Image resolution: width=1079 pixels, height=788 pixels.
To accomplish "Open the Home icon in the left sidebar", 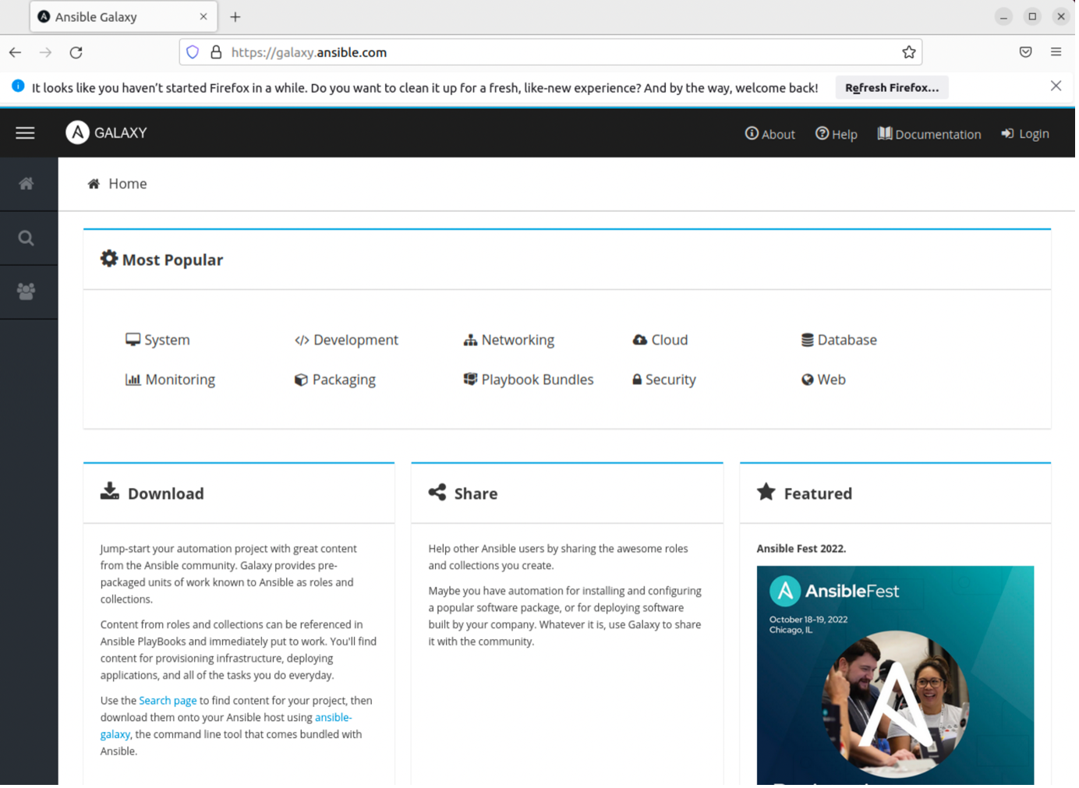I will point(27,184).
